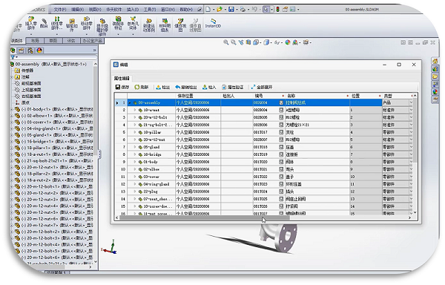
Task: Click the 装配体特征 toolbar icon
Action: point(118,24)
